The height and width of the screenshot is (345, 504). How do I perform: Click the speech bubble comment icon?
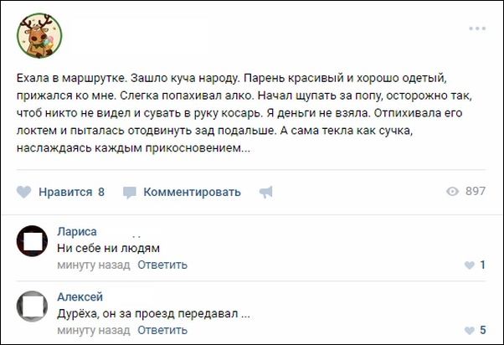point(130,192)
